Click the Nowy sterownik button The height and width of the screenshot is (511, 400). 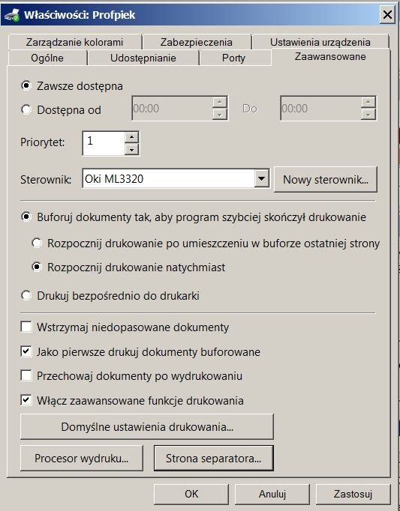pyautogui.click(x=326, y=179)
